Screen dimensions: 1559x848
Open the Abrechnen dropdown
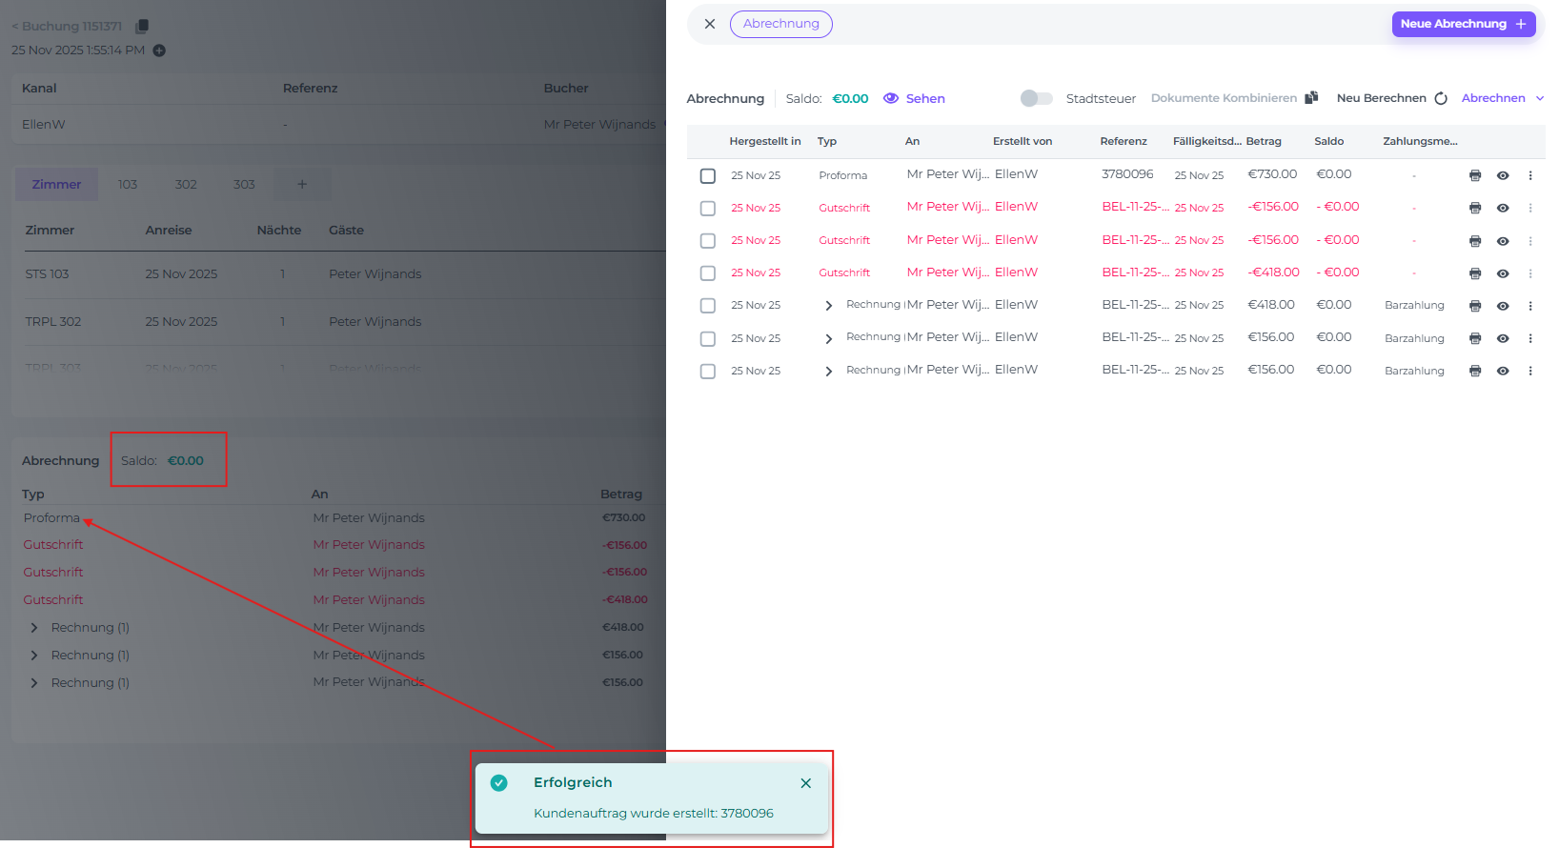(x=1502, y=98)
